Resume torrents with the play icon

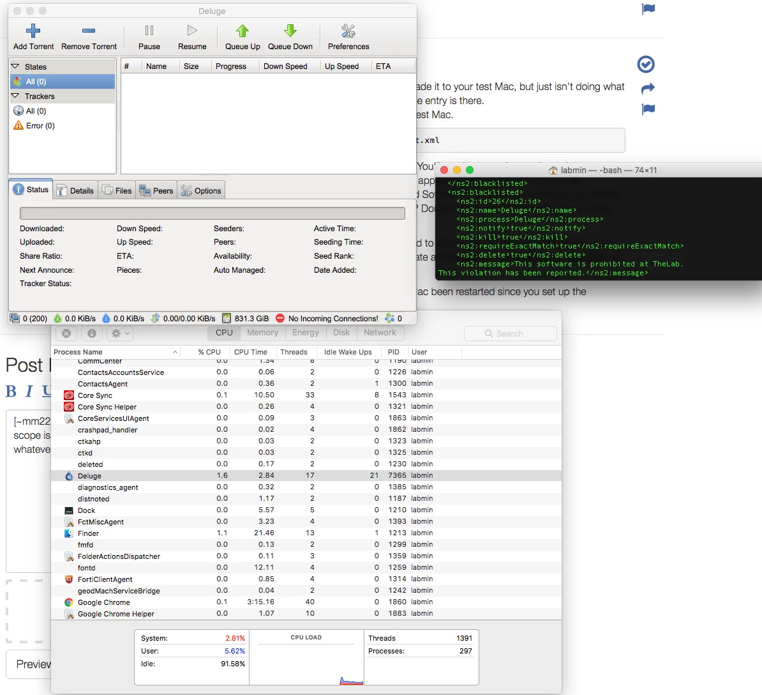[192, 31]
